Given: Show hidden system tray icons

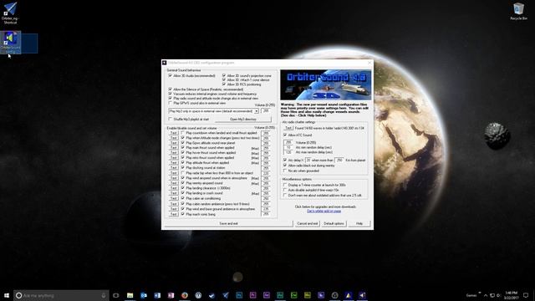Looking at the screenshot, I should tap(486, 295).
